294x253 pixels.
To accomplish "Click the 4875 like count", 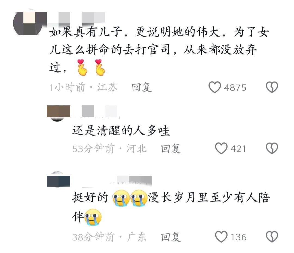I will point(235,88).
